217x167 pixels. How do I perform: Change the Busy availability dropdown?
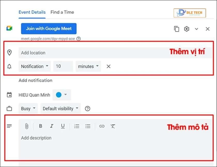(28, 108)
